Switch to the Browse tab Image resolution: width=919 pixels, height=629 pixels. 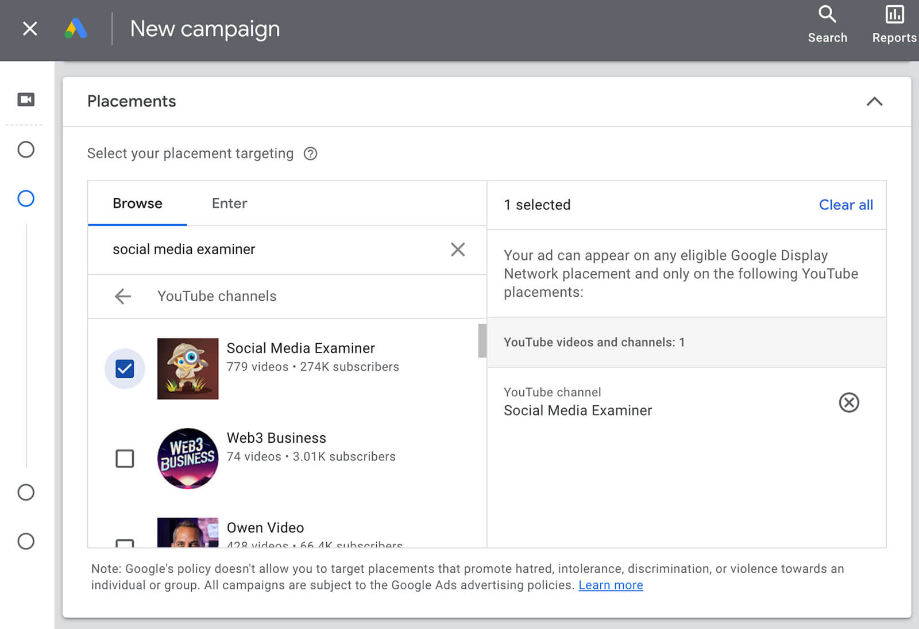tap(137, 204)
